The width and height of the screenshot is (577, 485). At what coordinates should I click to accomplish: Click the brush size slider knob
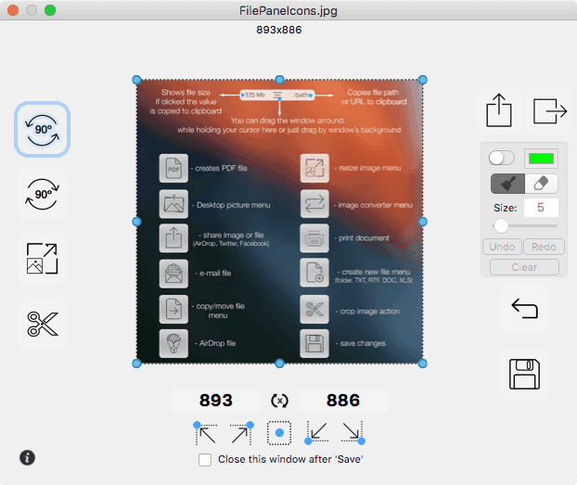(501, 226)
